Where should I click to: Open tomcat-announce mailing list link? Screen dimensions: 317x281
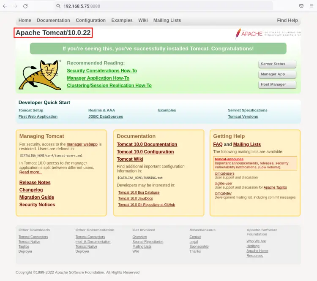coord(229,159)
